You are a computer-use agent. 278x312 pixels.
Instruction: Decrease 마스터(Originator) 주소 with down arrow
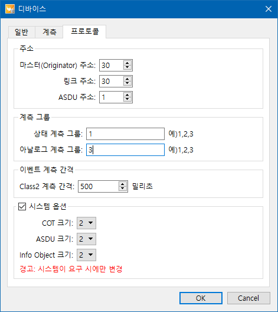pyautogui.click(x=127, y=67)
